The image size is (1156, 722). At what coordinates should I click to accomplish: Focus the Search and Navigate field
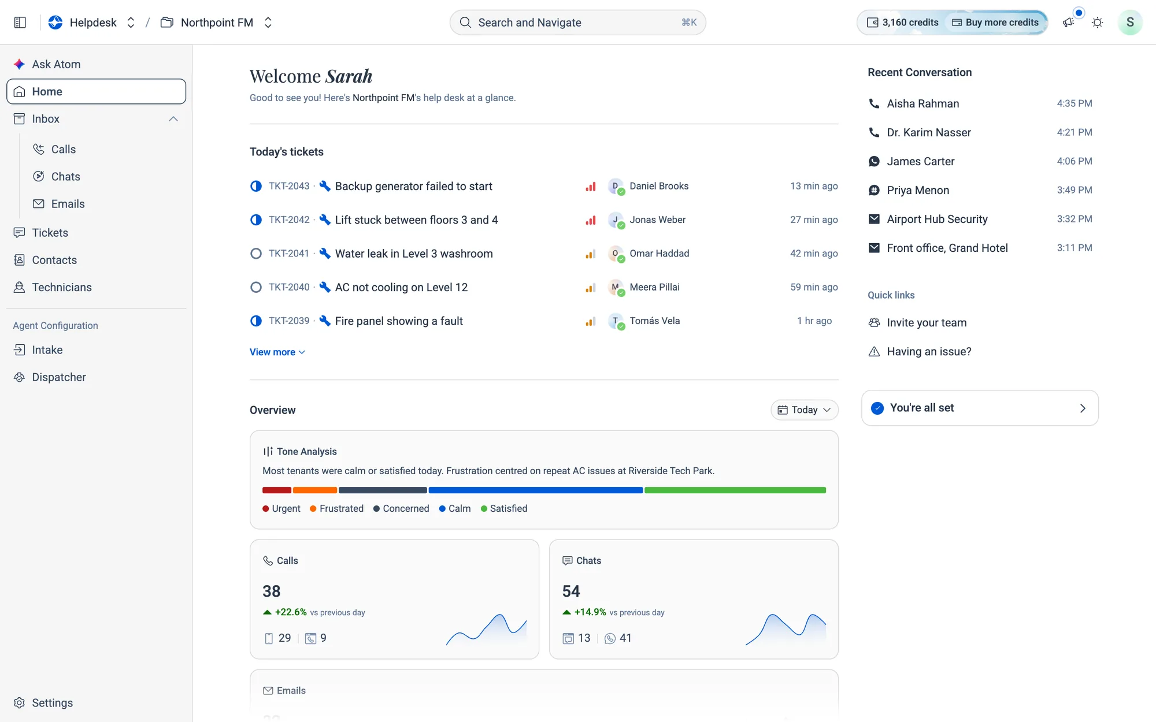[x=578, y=23]
